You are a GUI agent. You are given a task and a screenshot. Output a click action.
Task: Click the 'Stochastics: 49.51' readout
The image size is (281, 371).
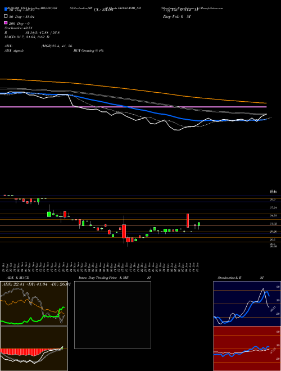[19, 28]
